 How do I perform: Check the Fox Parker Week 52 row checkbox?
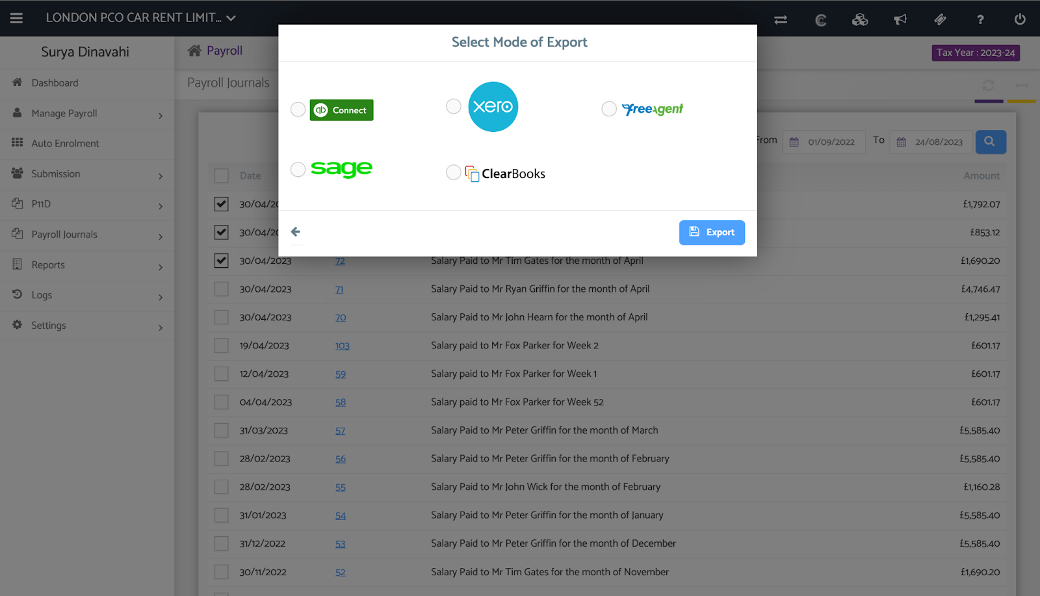tap(222, 402)
